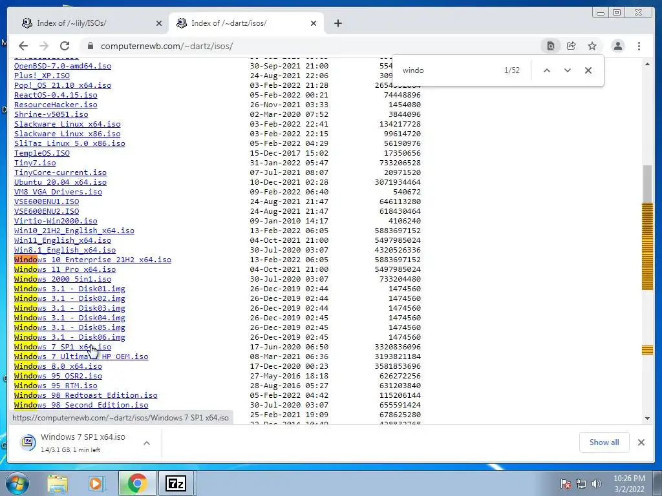Open Windows Explorer from taskbar
The image size is (662, 496).
coord(58,483)
